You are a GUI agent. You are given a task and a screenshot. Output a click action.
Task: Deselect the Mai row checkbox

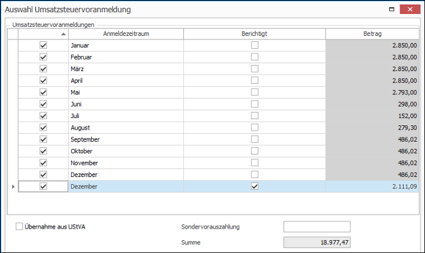coord(43,92)
